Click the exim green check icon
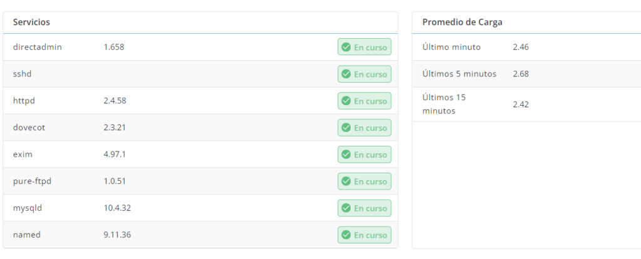The image size is (641, 259). [346, 155]
